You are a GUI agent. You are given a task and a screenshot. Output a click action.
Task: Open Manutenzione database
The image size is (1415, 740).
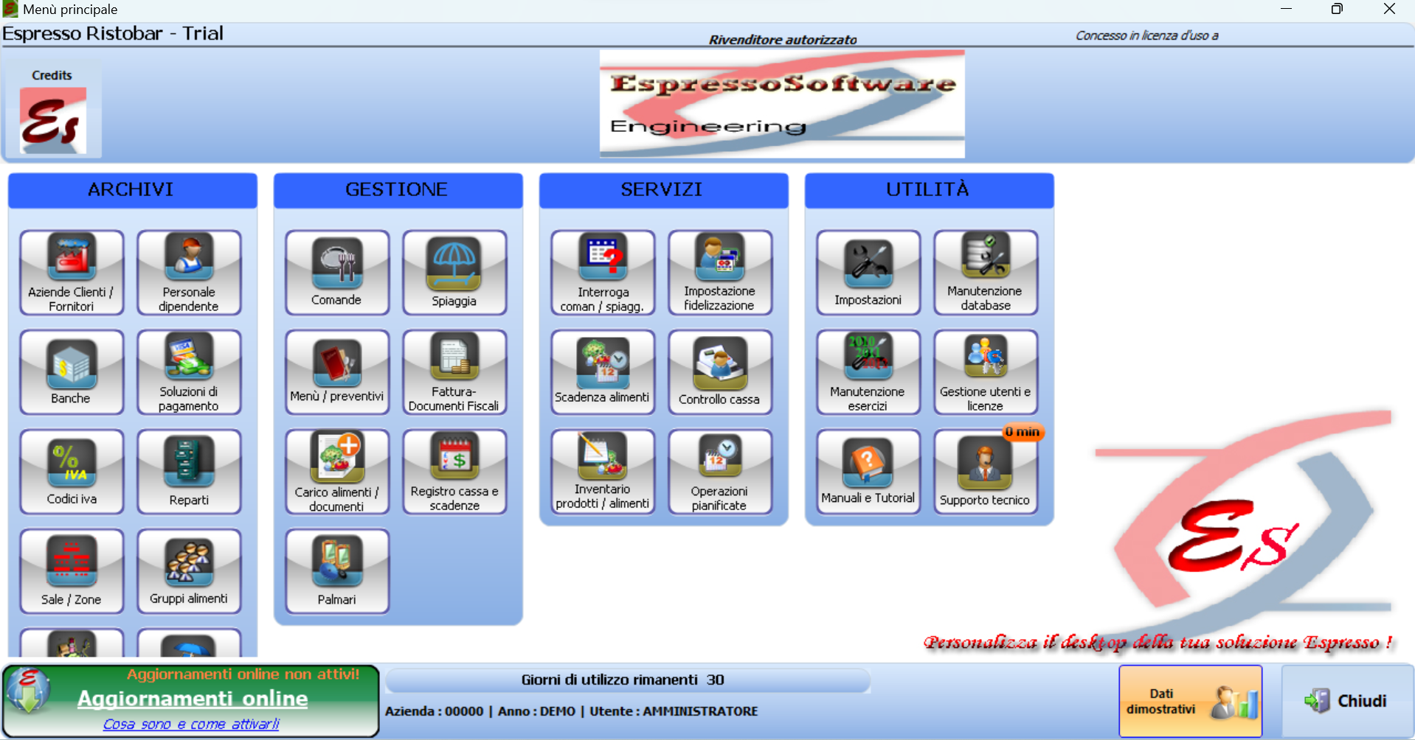click(x=986, y=273)
